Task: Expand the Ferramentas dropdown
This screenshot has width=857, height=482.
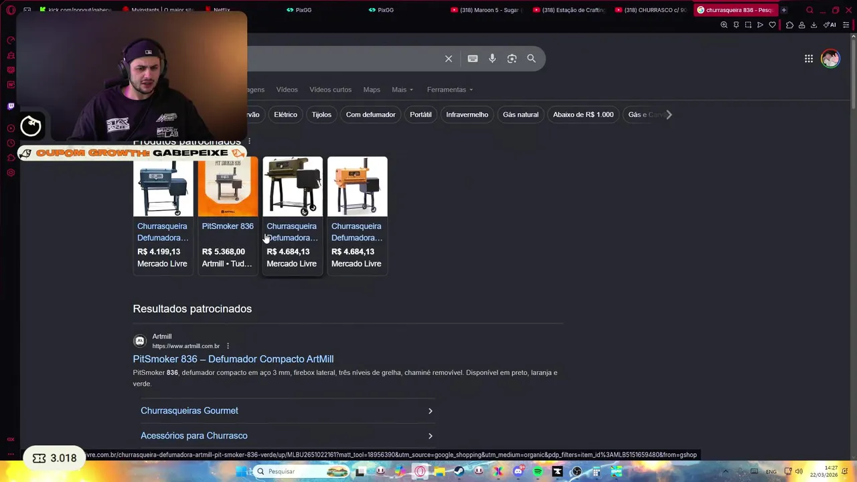Action: pyautogui.click(x=450, y=90)
